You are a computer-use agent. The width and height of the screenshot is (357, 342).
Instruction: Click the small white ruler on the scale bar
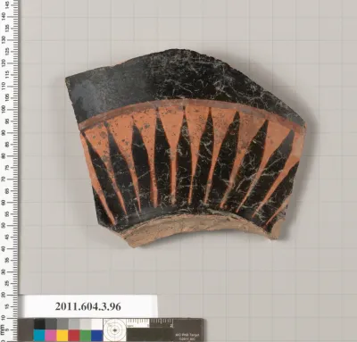(x=137, y=323)
